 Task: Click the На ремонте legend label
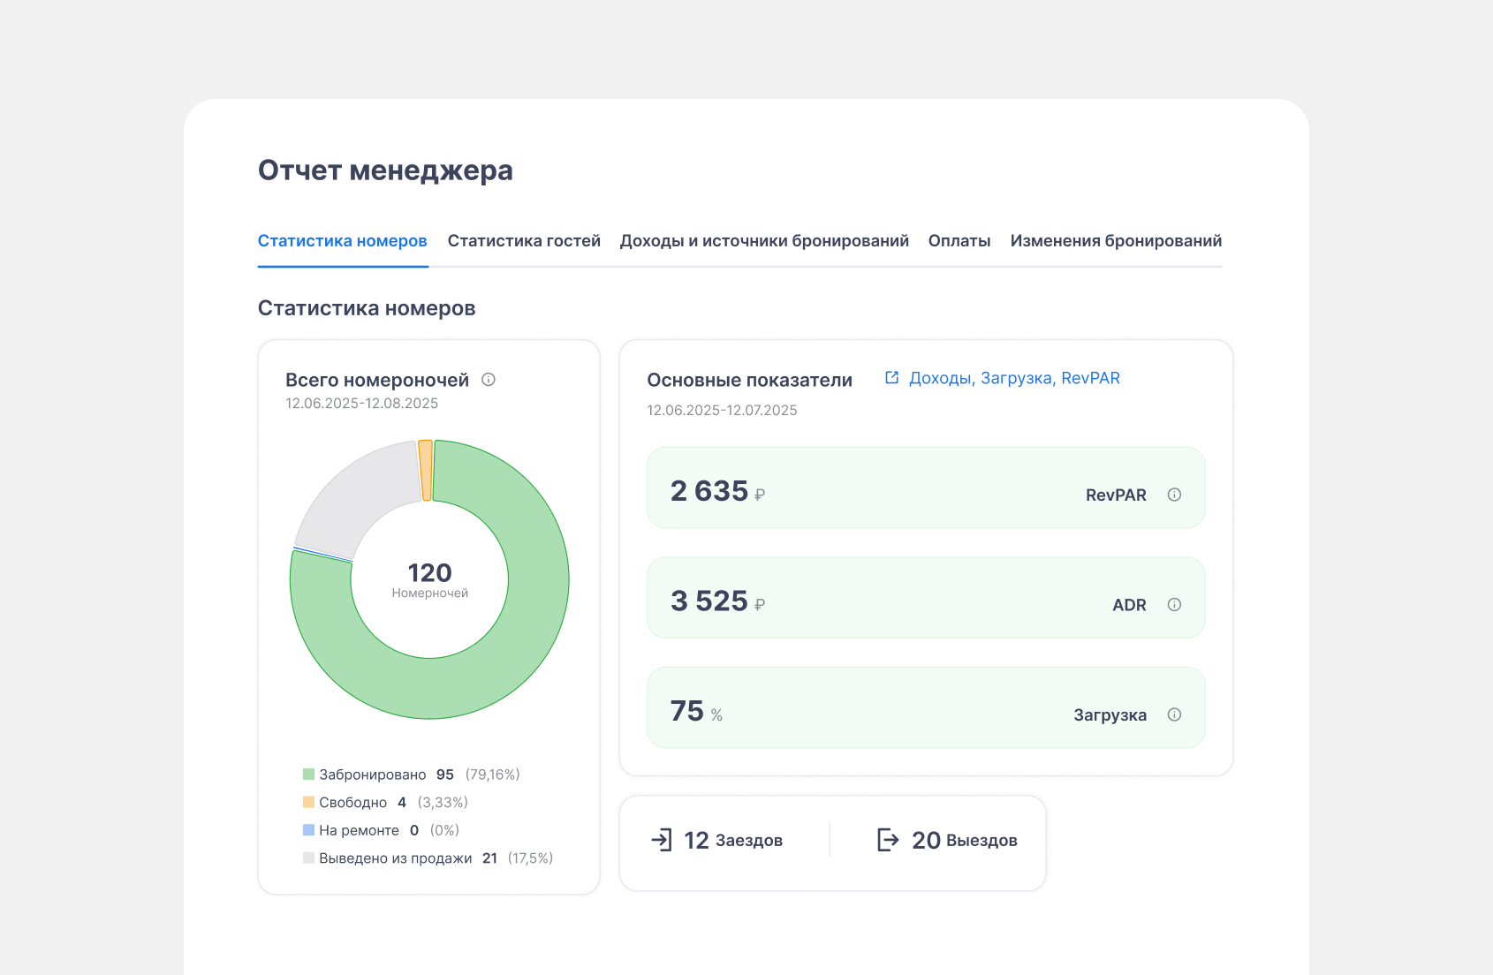[360, 830]
